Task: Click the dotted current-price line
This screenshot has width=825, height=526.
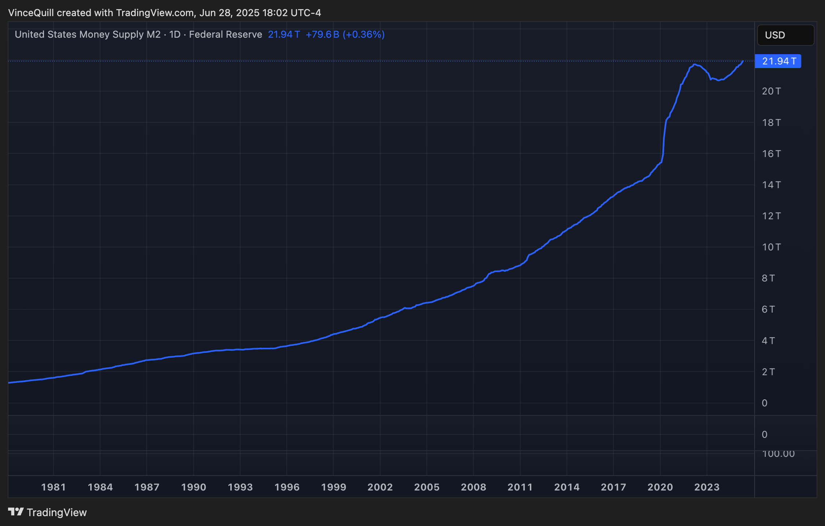Action: point(367,60)
